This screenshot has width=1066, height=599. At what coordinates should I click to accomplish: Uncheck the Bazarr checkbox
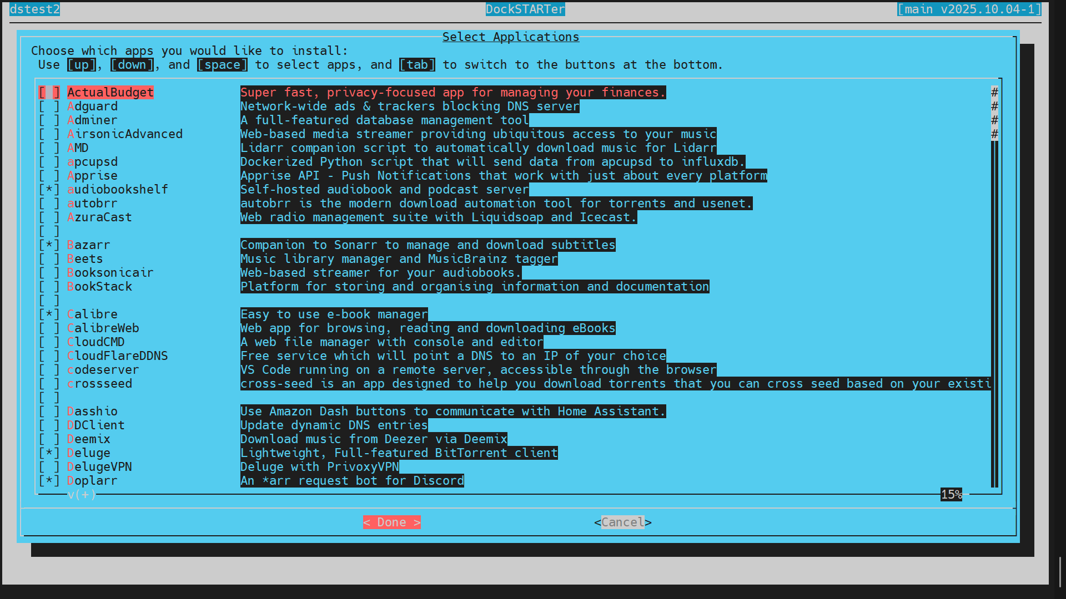pos(49,245)
